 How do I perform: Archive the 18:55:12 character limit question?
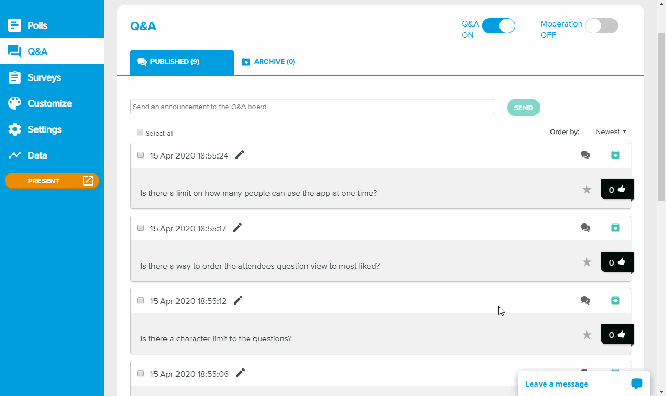(616, 300)
